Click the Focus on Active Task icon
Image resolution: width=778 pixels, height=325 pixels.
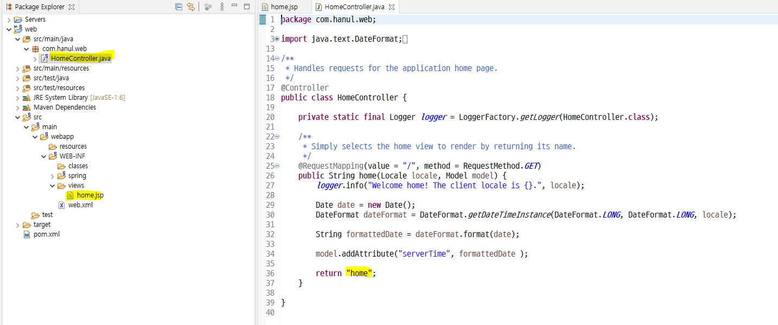pos(208,7)
